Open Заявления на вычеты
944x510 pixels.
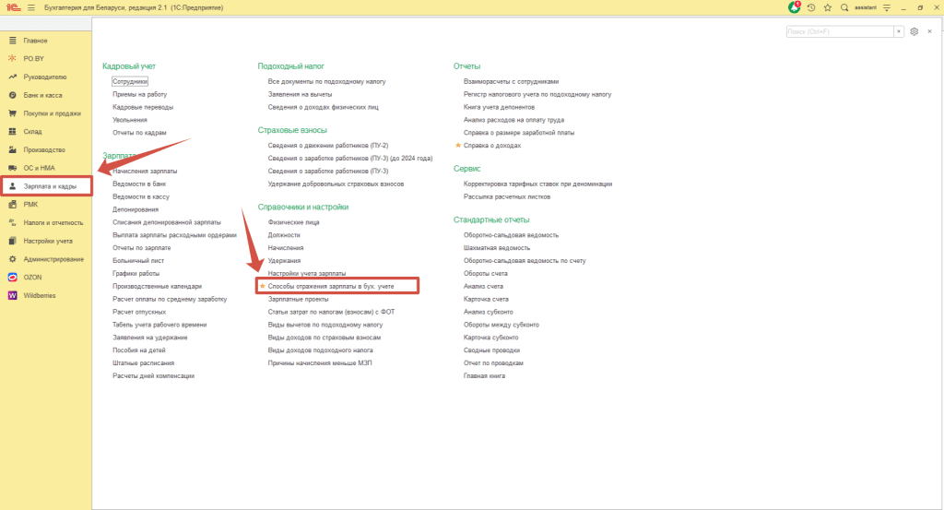pos(300,94)
